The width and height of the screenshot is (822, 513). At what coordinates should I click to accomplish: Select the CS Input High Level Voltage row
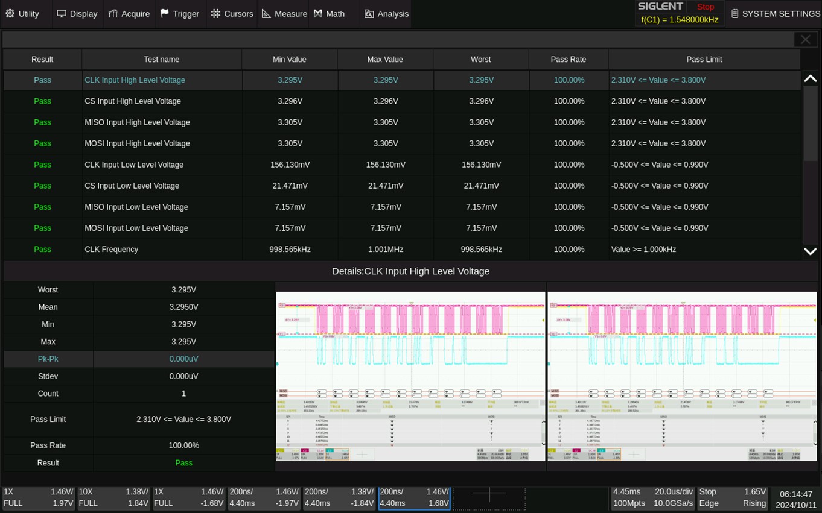point(133,101)
